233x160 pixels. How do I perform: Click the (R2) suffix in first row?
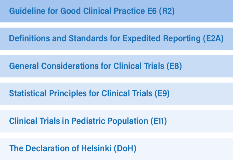coord(167,11)
